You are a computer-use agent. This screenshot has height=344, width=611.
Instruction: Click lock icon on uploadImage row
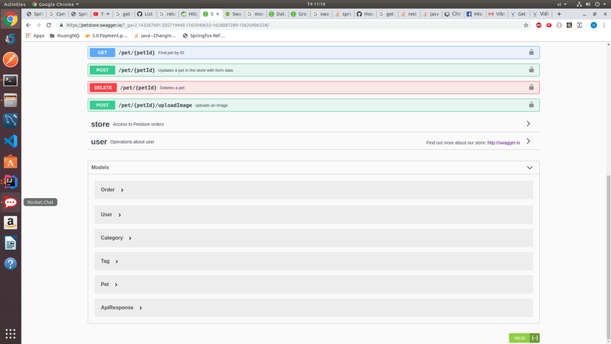pyautogui.click(x=531, y=105)
